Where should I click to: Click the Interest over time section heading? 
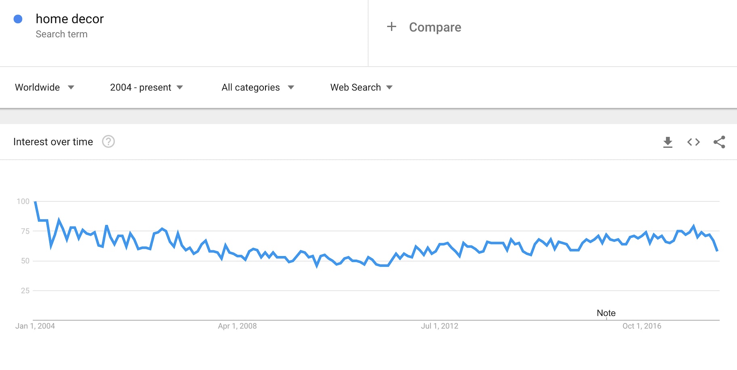(53, 142)
